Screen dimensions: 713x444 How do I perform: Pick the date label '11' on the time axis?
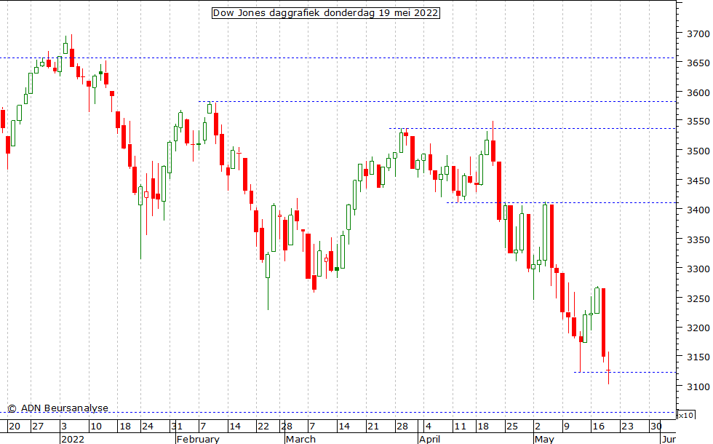460,427
